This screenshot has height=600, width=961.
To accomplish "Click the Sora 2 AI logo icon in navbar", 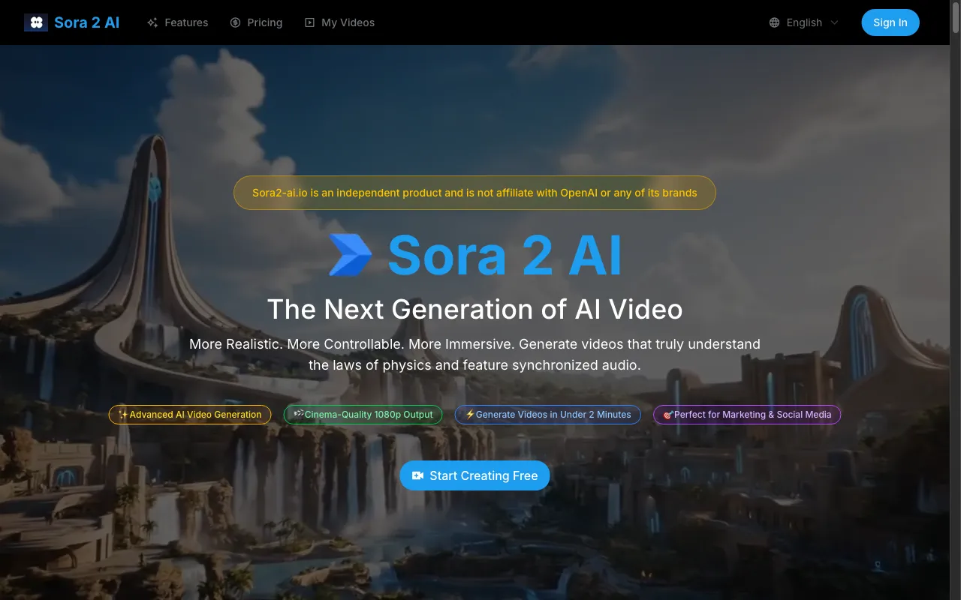I will pos(36,22).
